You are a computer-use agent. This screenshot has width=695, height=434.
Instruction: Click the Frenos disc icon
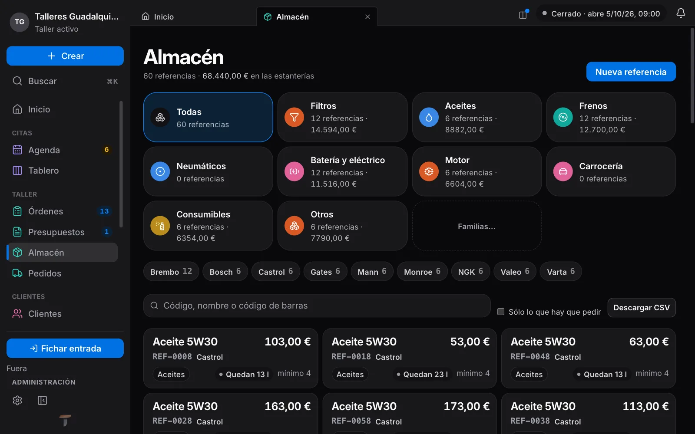(563, 117)
